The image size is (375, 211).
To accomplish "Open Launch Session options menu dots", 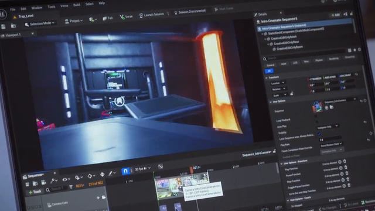I will click(x=168, y=13).
